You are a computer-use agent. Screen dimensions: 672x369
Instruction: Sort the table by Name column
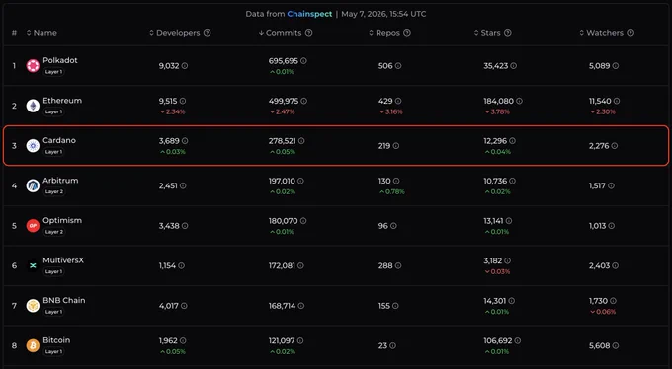click(x=42, y=33)
